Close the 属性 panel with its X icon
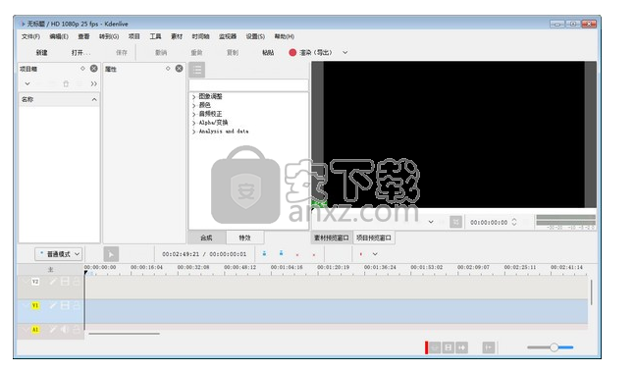This screenshot has height=372, width=635. [179, 69]
